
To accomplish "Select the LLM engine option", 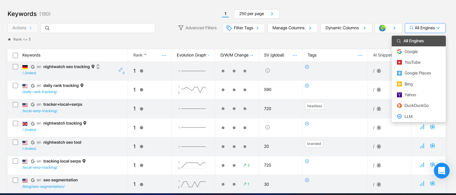I will click(x=418, y=116).
